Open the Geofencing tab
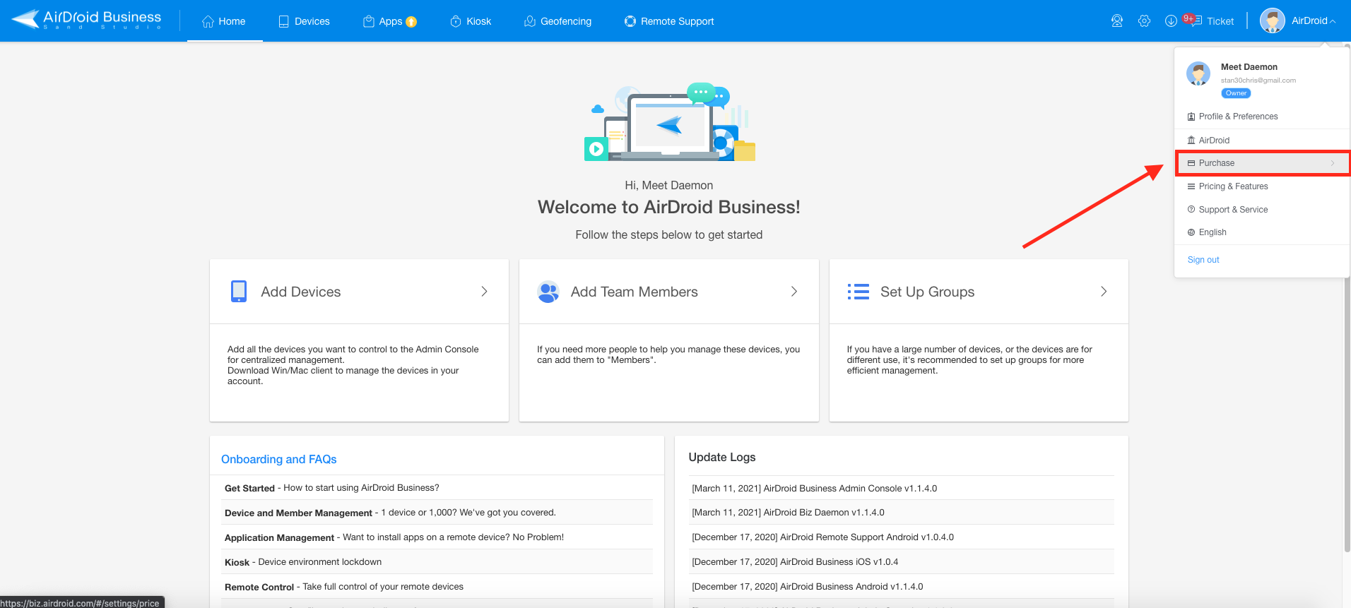The width and height of the screenshot is (1351, 608). pyautogui.click(x=557, y=21)
